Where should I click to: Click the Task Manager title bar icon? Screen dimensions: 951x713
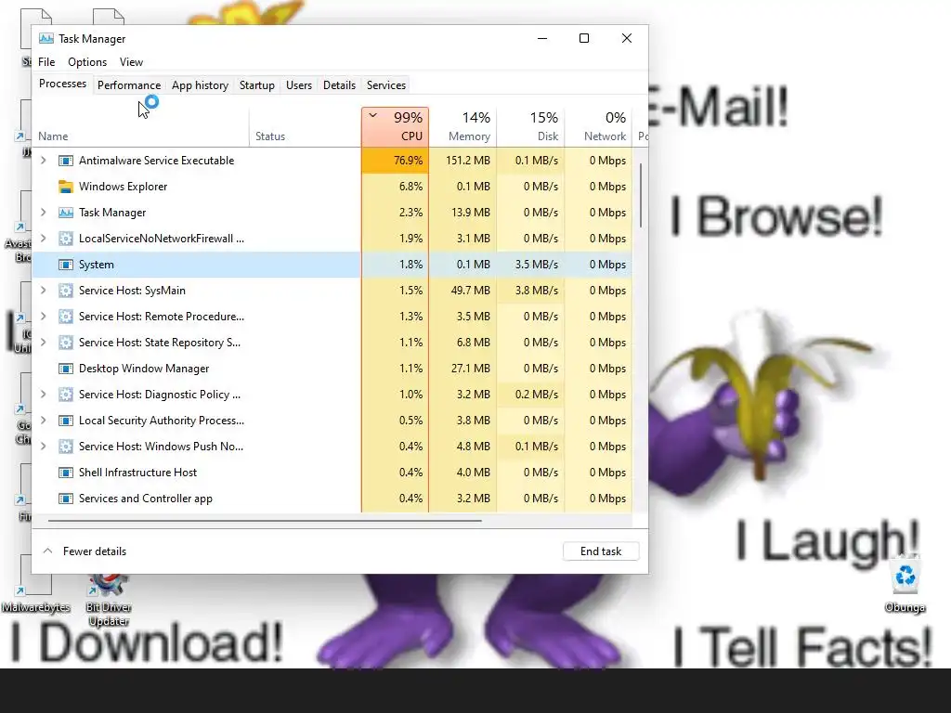point(46,39)
